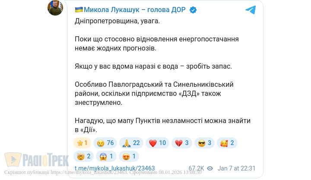Screen dimensions: 311x180
Task: Click the broken heart reaction with 3
Action: pos(182,143)
